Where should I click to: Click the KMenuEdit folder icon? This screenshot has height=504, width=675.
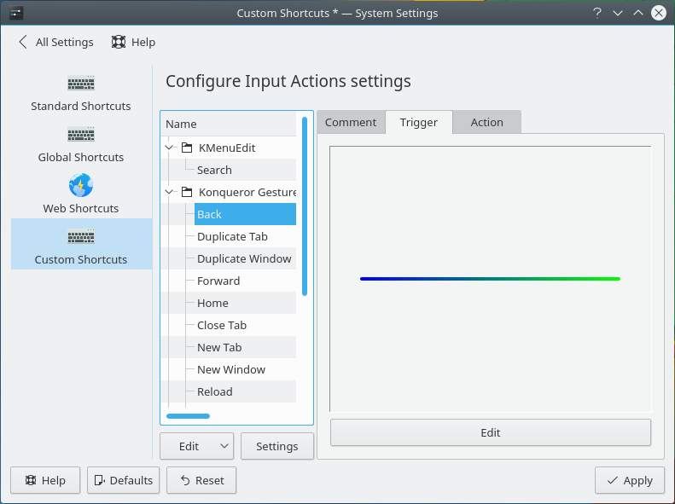click(187, 148)
